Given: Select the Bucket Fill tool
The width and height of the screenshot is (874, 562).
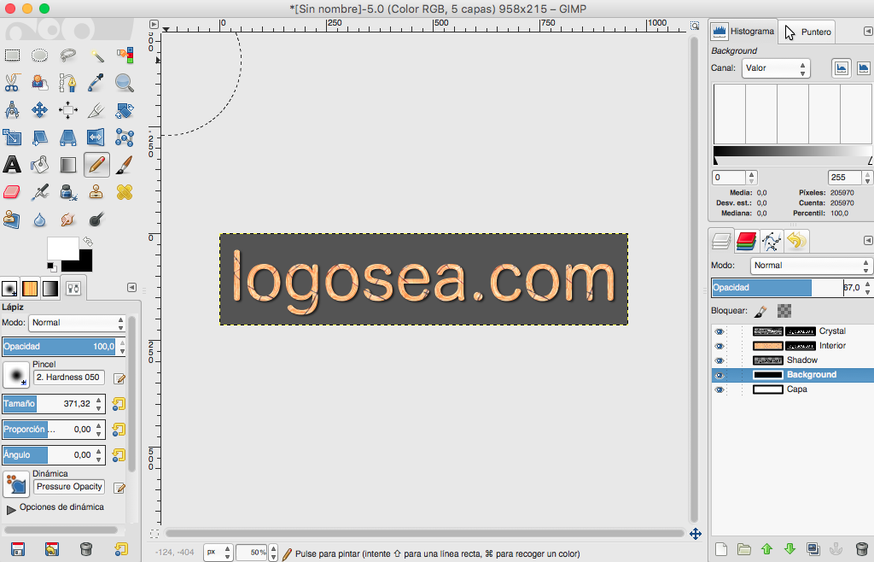Looking at the screenshot, I should pyautogui.click(x=39, y=165).
